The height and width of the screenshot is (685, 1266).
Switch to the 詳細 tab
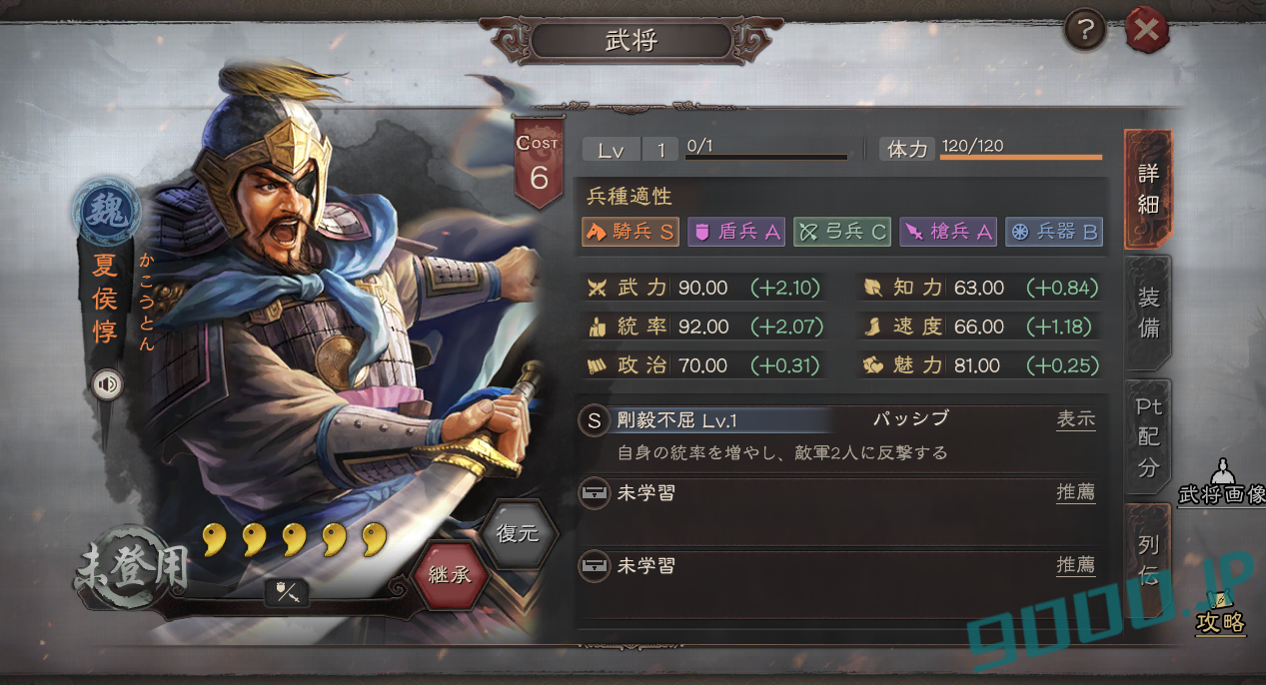click(1148, 188)
